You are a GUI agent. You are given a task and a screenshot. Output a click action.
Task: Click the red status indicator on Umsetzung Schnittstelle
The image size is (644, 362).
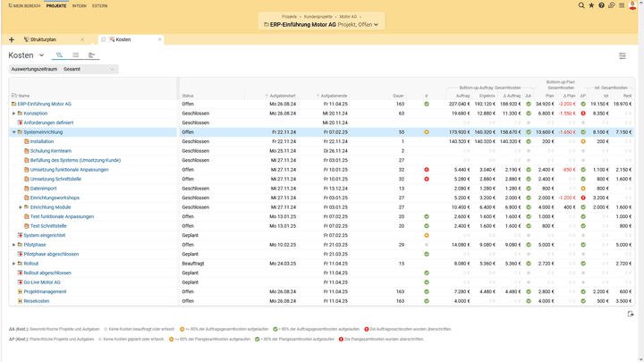tap(427, 179)
